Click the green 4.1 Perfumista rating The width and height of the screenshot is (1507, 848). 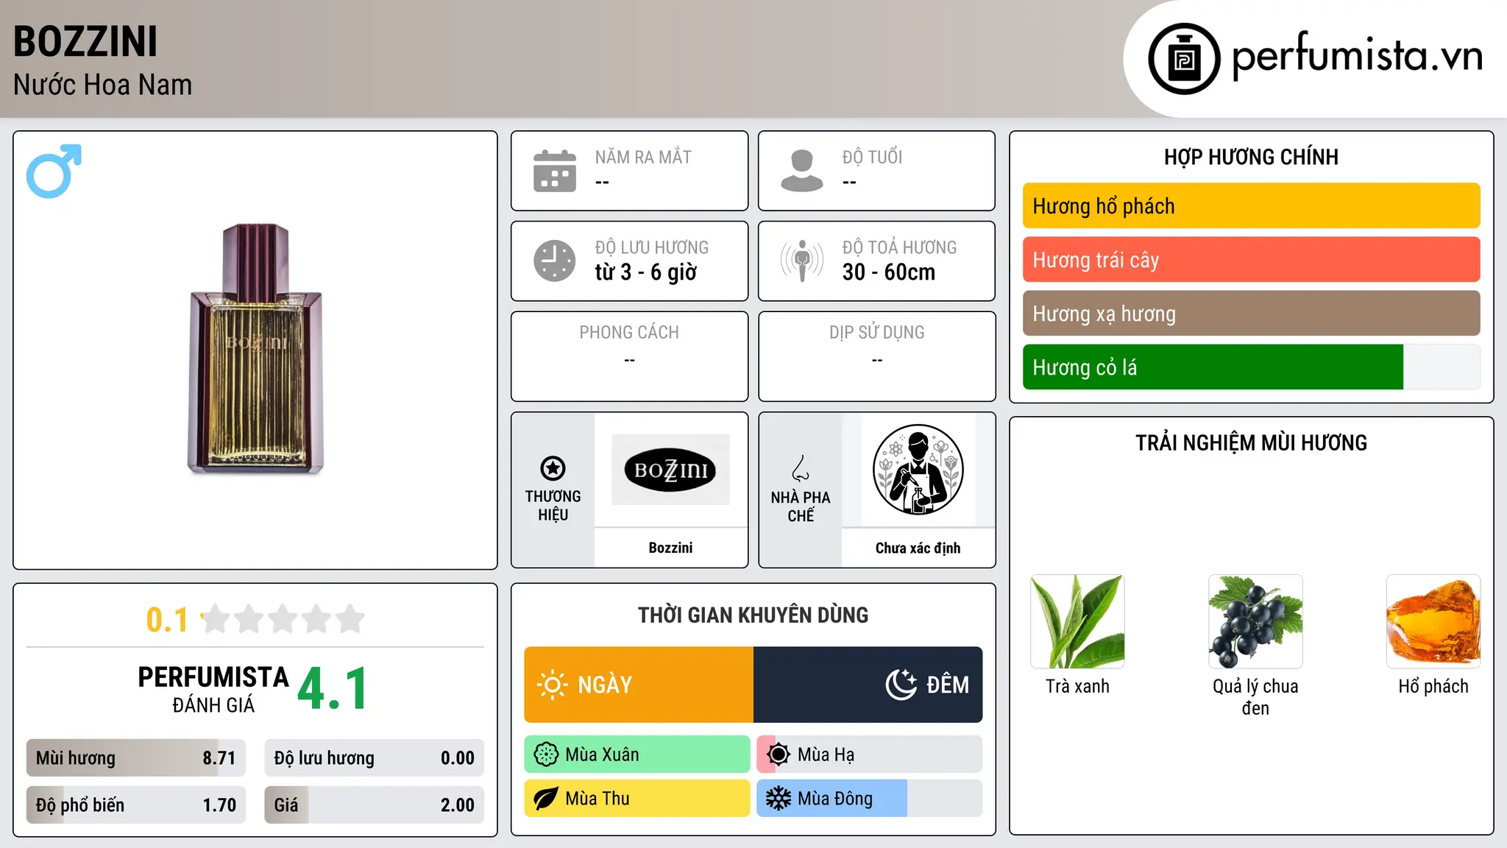(x=333, y=689)
